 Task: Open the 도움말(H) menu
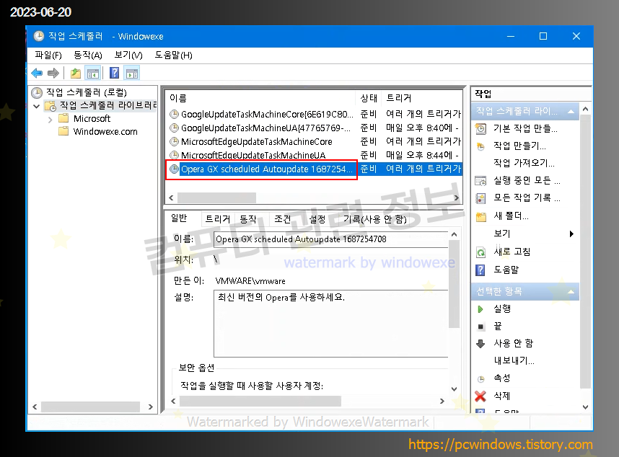[x=174, y=56]
